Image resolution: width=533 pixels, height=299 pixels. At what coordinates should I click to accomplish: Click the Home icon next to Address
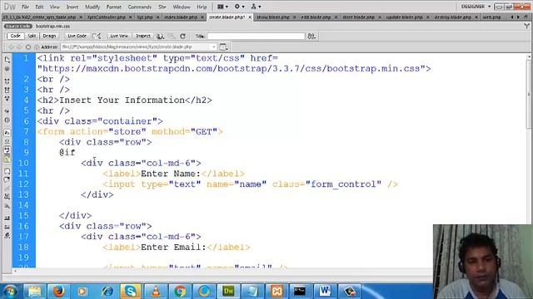click(37, 47)
